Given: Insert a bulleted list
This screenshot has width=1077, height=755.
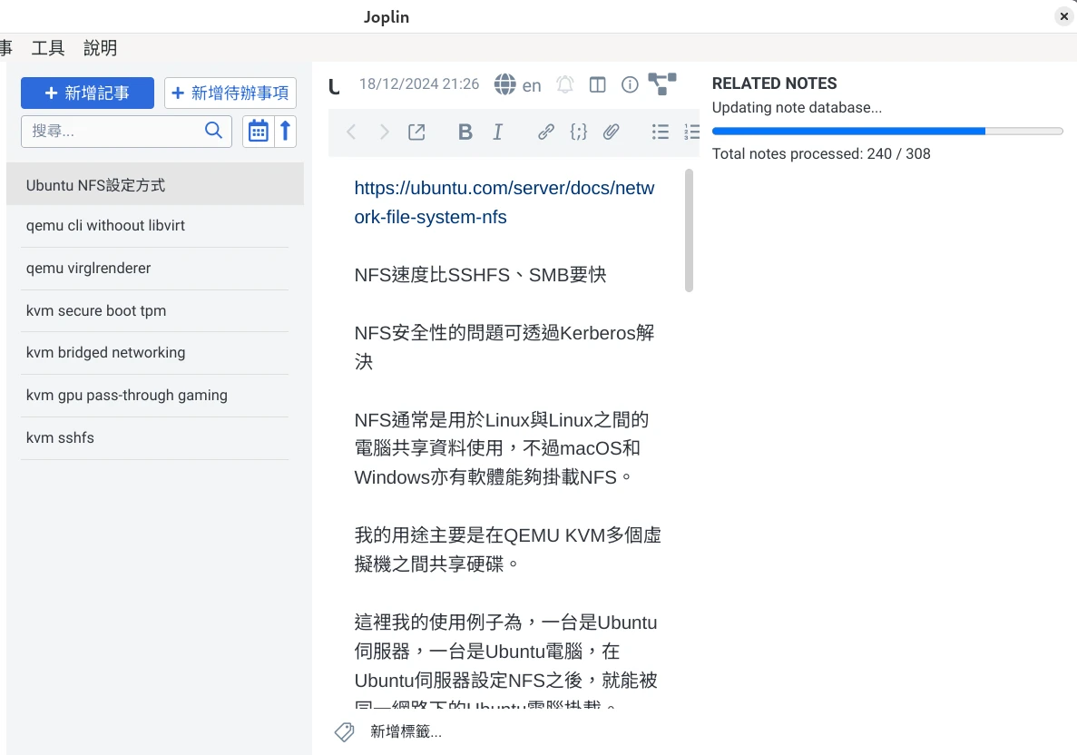Looking at the screenshot, I should [x=661, y=132].
